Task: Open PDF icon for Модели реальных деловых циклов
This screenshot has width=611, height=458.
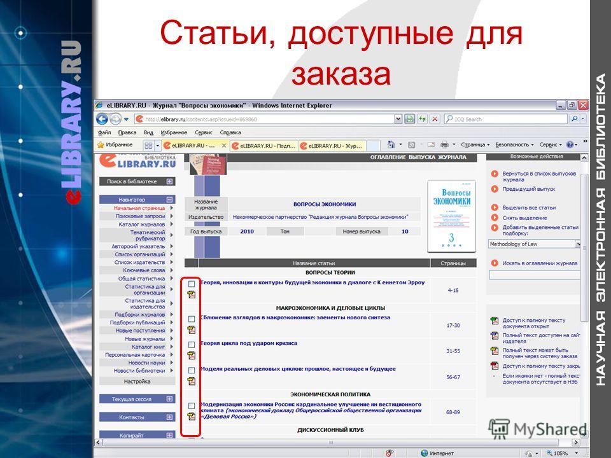Action: point(192,381)
